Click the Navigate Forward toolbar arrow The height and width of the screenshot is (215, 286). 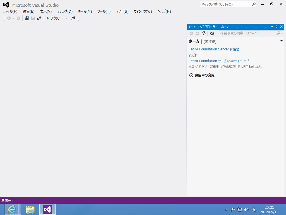tap(18, 18)
